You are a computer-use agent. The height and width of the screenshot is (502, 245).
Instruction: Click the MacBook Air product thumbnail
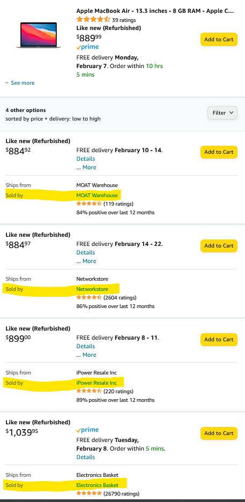click(39, 35)
